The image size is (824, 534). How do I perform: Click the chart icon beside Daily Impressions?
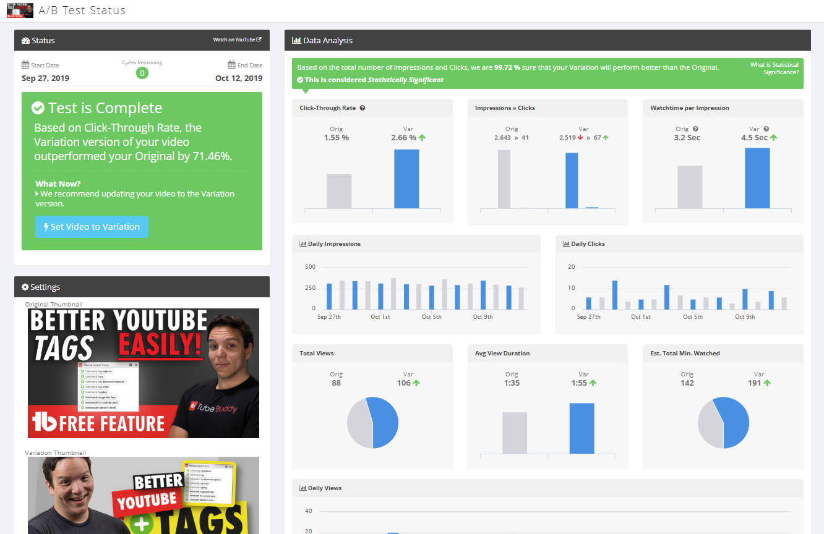point(303,244)
